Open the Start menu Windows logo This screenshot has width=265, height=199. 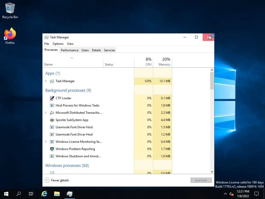click(x=6, y=194)
